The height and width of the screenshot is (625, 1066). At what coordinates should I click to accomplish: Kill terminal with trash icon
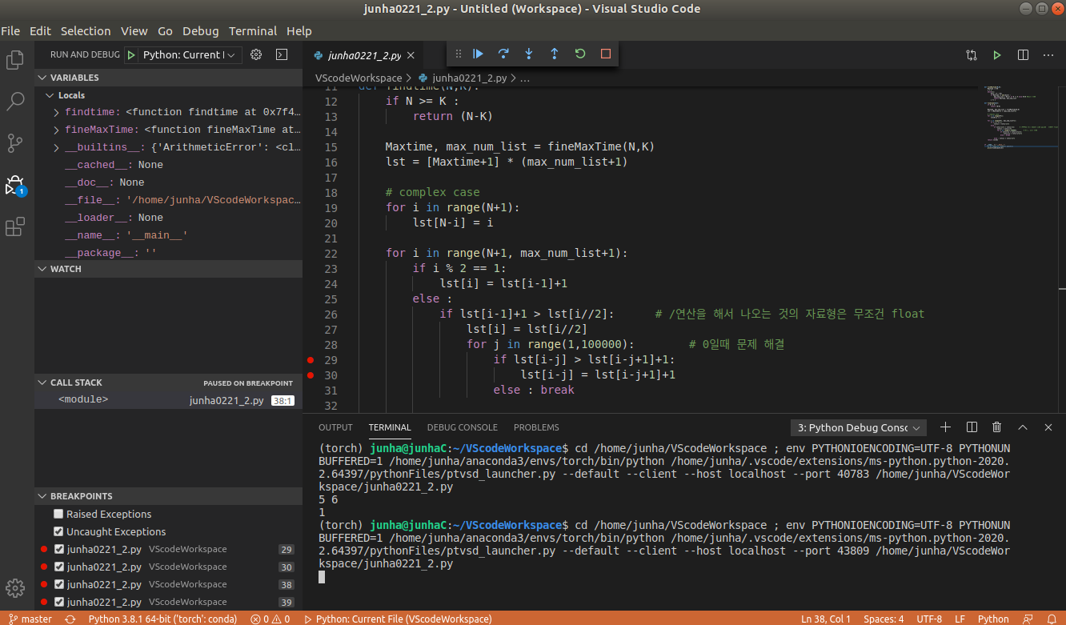(997, 427)
